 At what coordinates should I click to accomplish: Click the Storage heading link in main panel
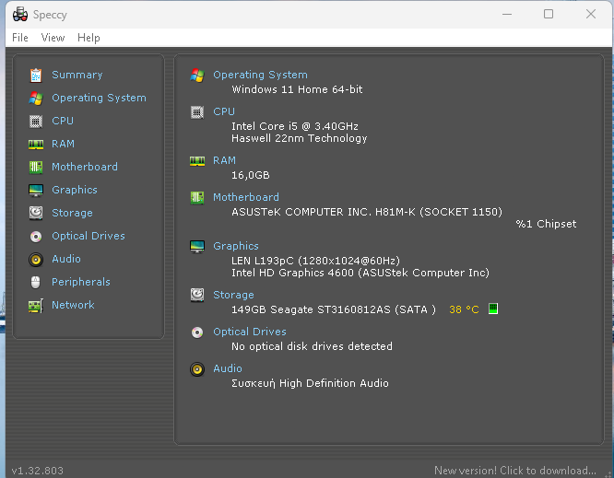coord(233,295)
